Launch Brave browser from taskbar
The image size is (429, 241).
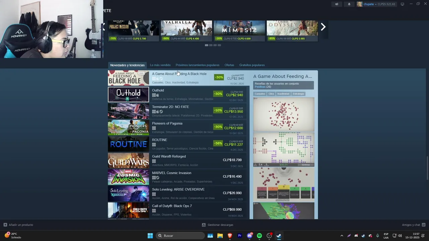(x=230, y=236)
